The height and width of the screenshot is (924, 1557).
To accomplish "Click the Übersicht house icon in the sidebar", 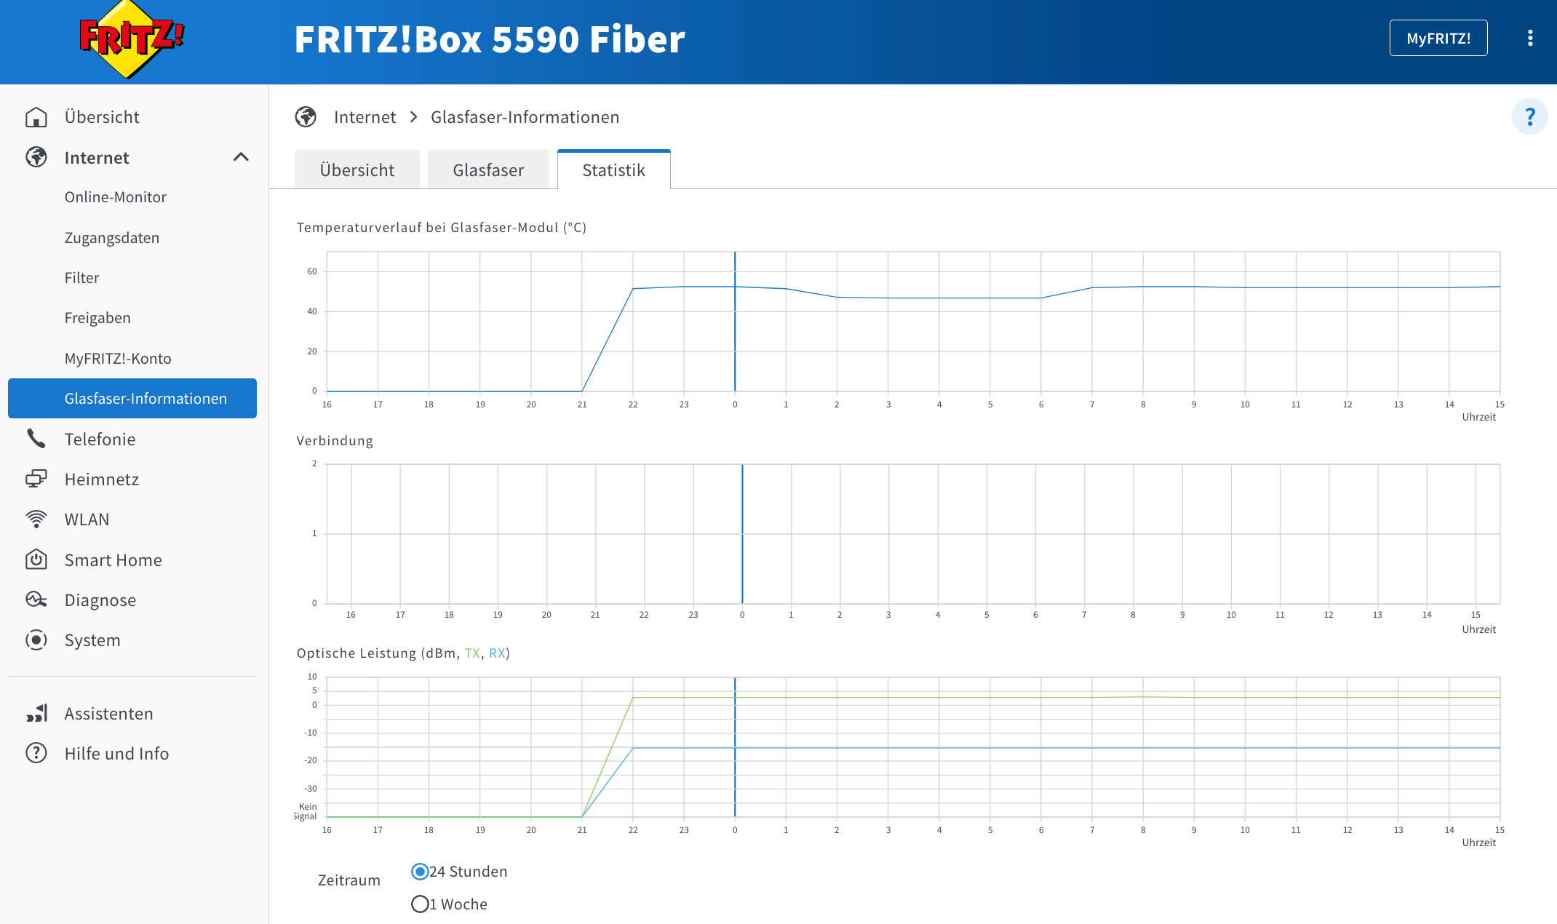I will (x=36, y=117).
